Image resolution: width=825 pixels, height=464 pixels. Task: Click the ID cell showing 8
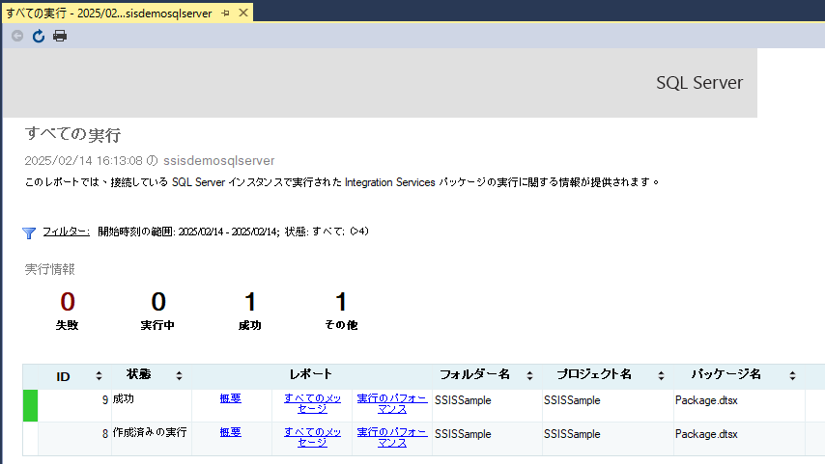(74, 439)
